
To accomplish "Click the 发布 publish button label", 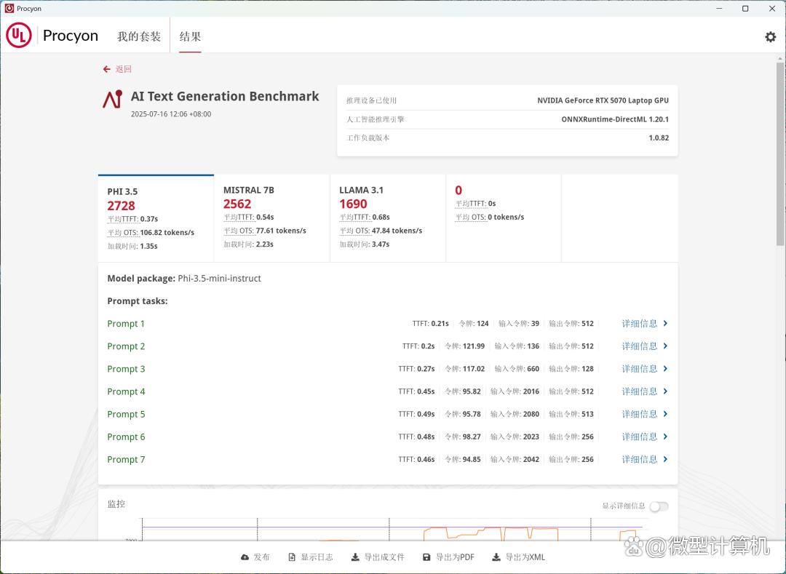I will 262,557.
